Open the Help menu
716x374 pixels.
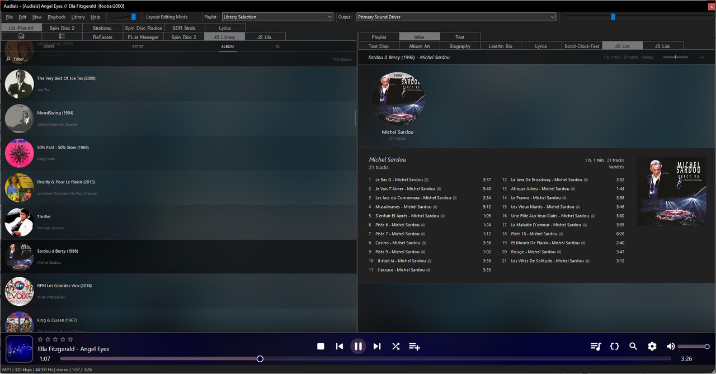coord(96,17)
